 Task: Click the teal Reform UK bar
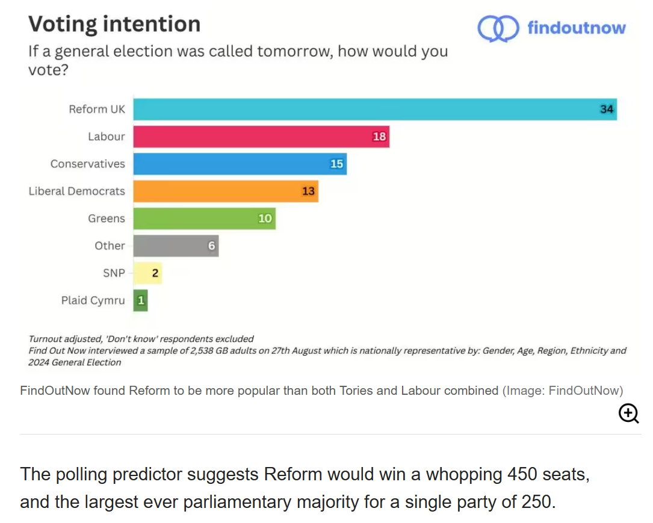[x=361, y=109]
